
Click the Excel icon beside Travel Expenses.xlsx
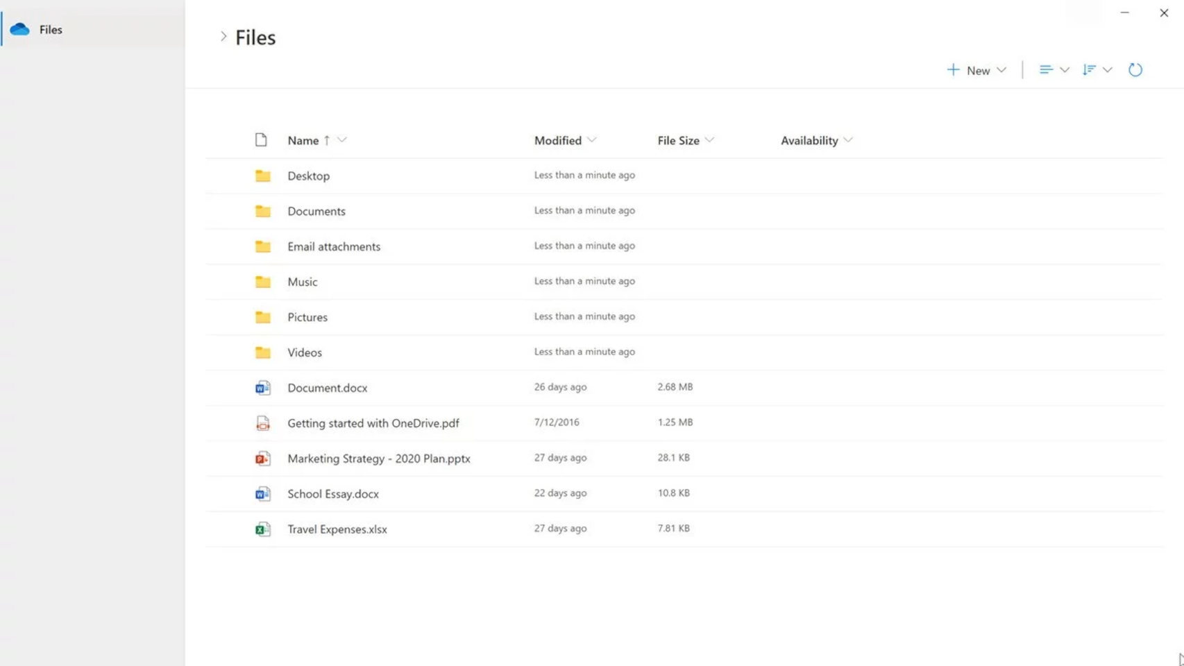(x=262, y=529)
